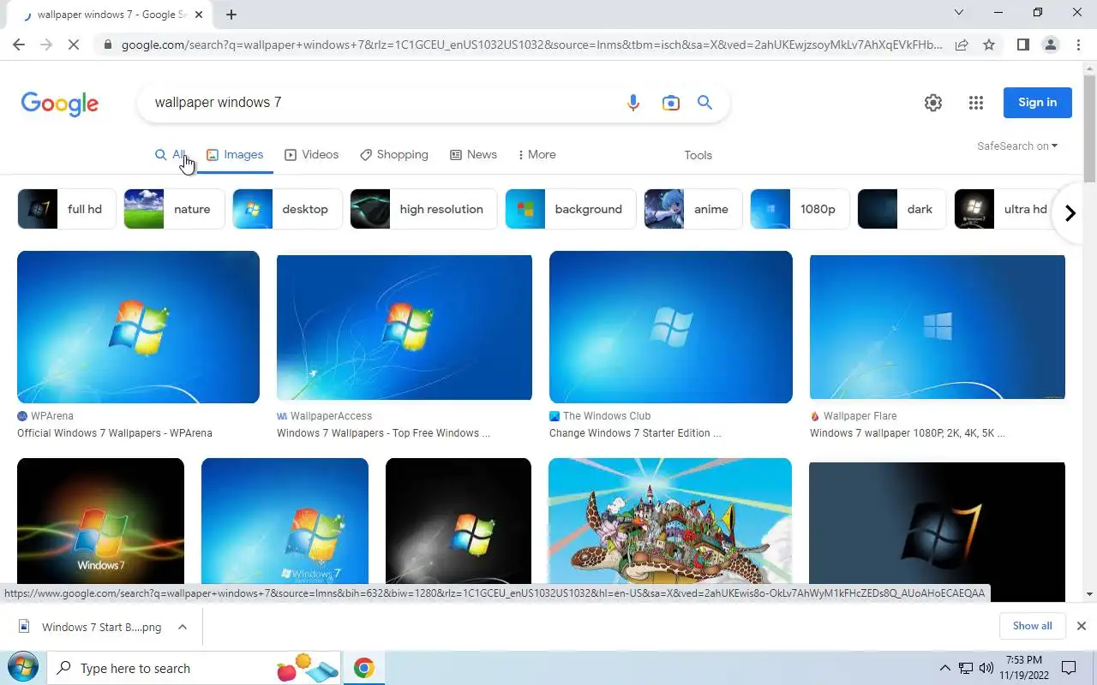Screen dimensions: 1097x685
Task: Open a new browser tab
Action: pyautogui.click(x=231, y=15)
